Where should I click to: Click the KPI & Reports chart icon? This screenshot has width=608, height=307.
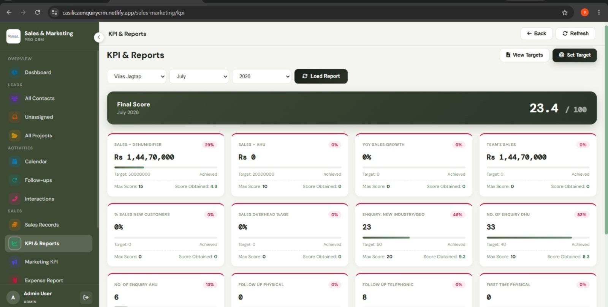pyautogui.click(x=14, y=243)
